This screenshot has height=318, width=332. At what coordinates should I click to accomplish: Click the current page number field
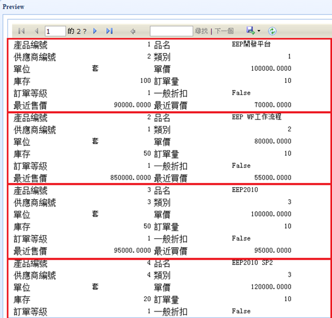[x=55, y=31]
